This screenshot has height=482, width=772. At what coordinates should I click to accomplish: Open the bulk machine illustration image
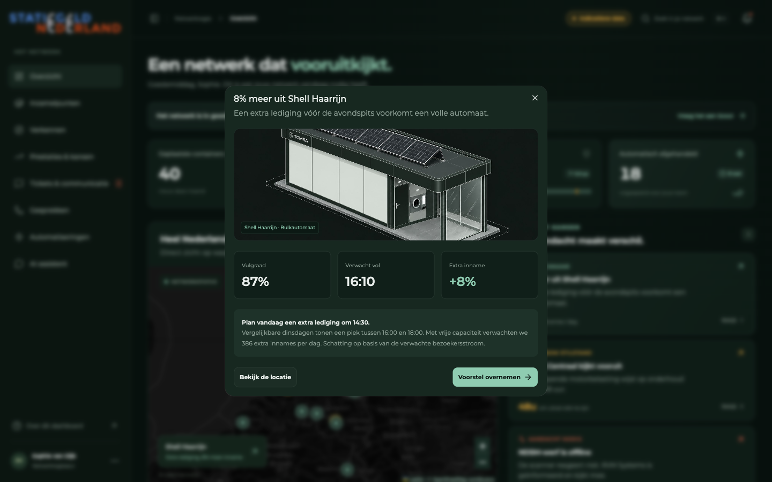[386, 184]
